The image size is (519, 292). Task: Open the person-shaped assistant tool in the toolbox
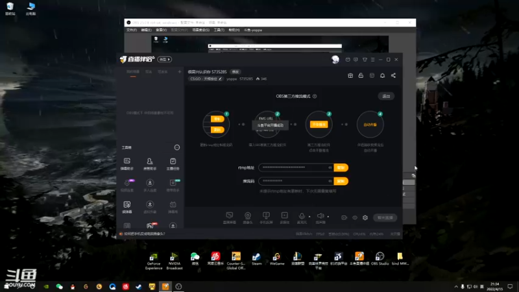150,164
